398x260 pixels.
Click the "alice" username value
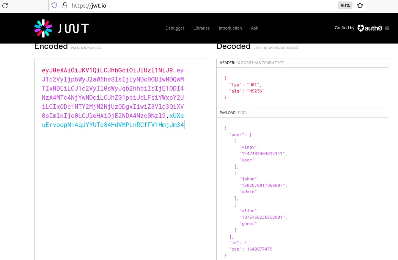click(249, 211)
